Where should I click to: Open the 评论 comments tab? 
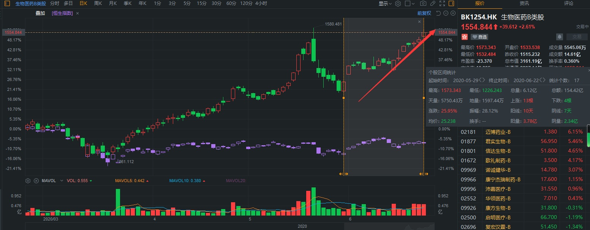click(x=569, y=3)
